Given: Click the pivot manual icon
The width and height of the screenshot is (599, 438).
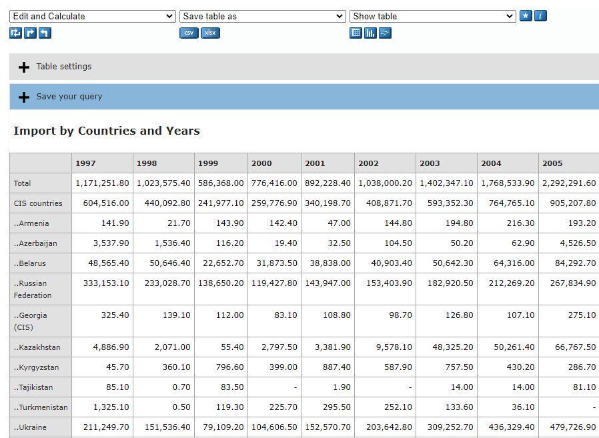Looking at the screenshot, I should point(15,33).
